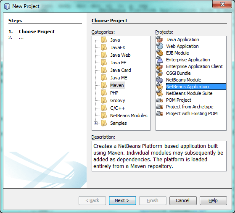Choose the C/C++ category
The image size is (235, 213).
point(118,108)
